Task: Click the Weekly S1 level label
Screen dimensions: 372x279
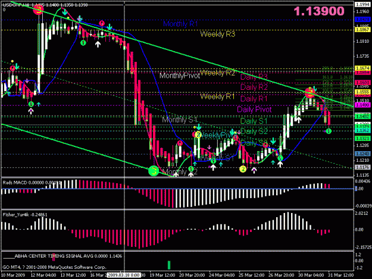Action: (x=216, y=158)
